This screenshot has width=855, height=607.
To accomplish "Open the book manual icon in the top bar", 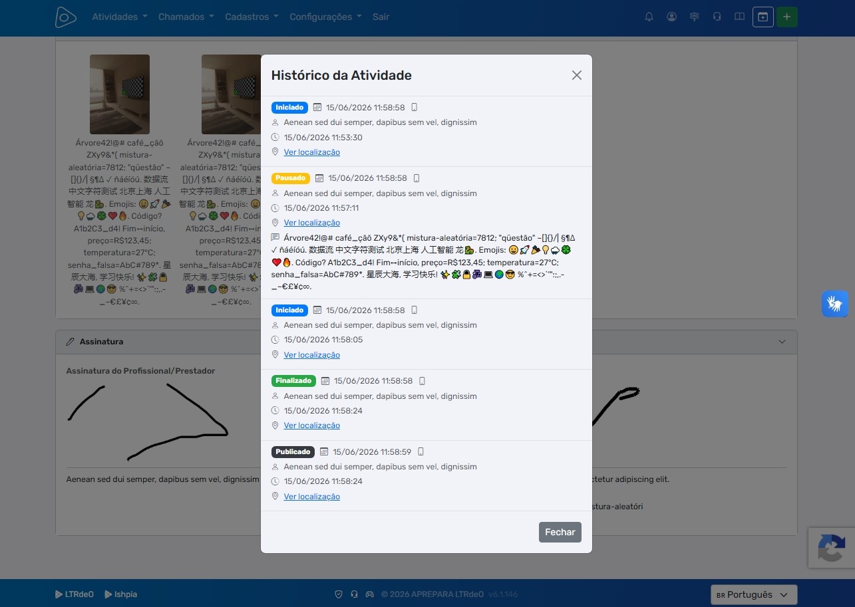I will [739, 17].
